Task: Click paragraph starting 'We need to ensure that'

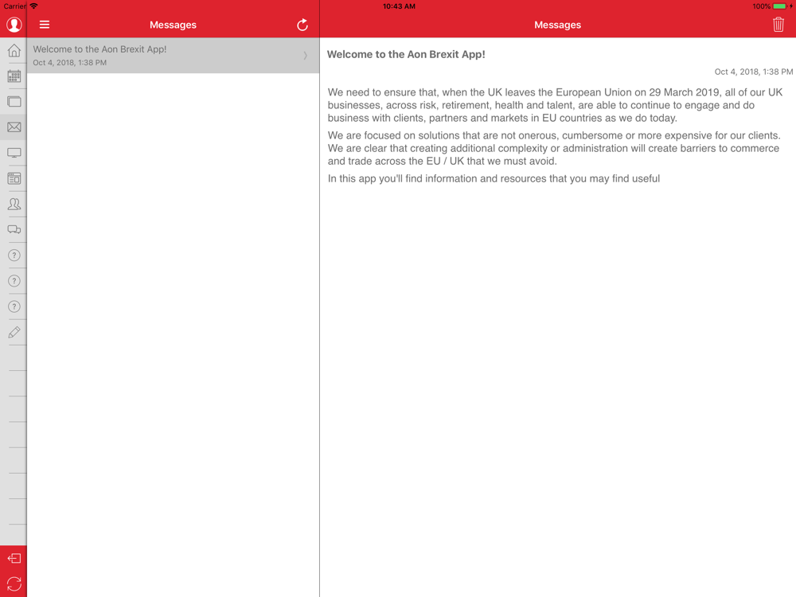Action: [556, 105]
